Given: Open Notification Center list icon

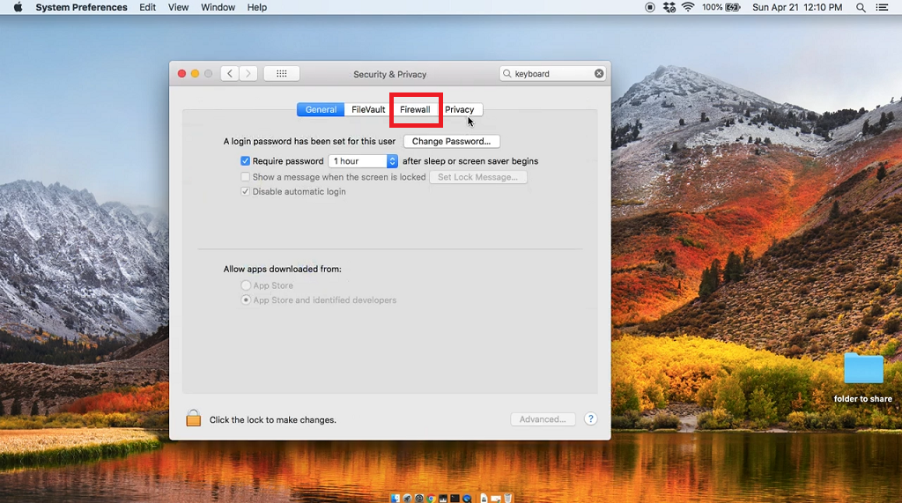Looking at the screenshot, I should [882, 7].
